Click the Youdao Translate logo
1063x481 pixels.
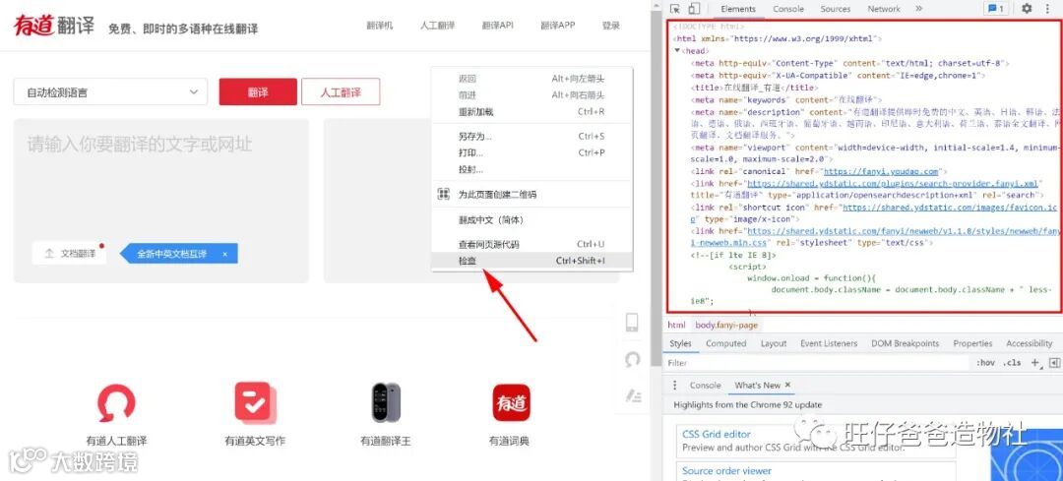(54, 26)
